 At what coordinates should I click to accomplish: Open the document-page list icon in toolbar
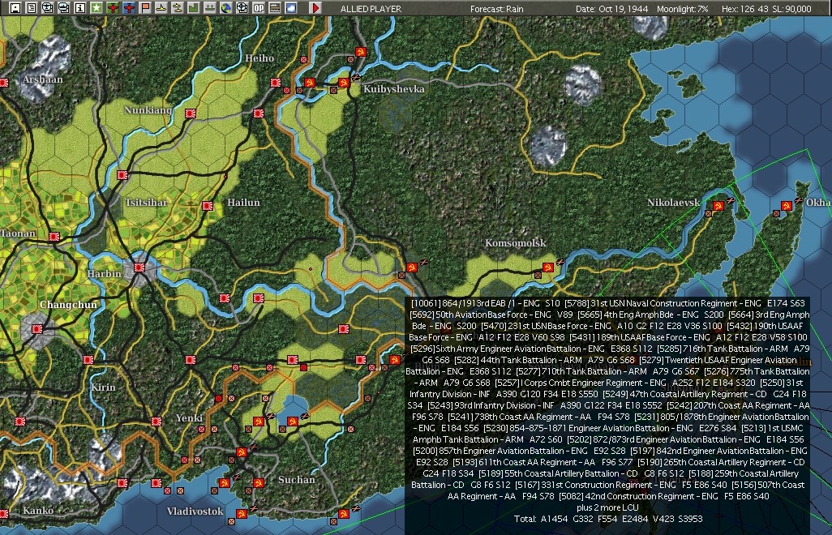pos(32,8)
